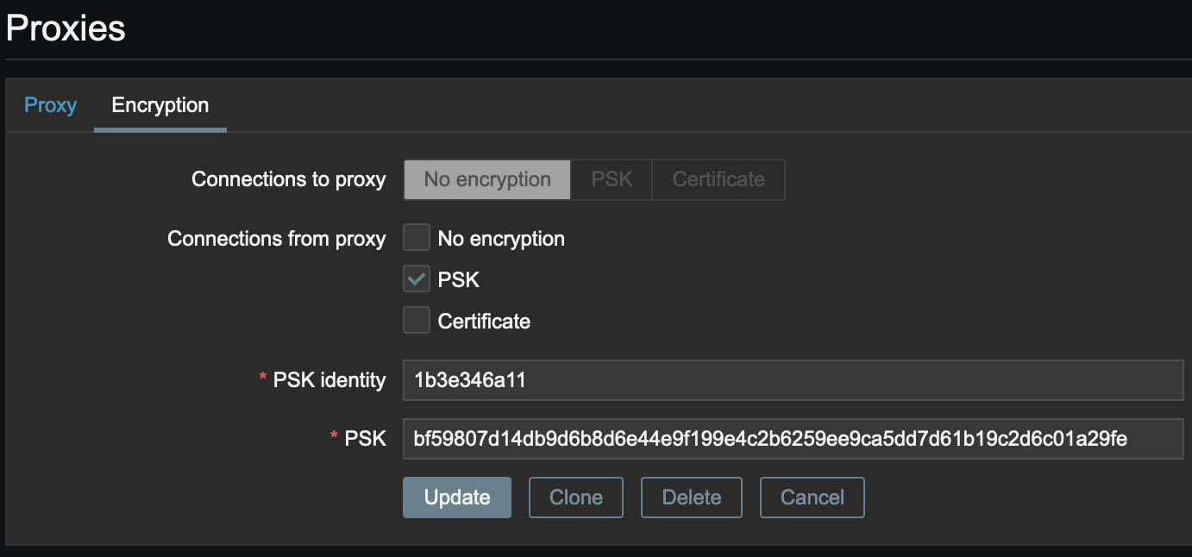Select PSK for connections to proxy
This screenshot has height=557, width=1192.
612,179
